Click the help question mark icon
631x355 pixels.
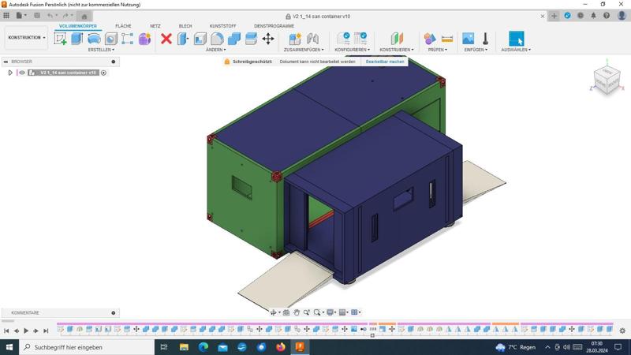click(x=607, y=16)
